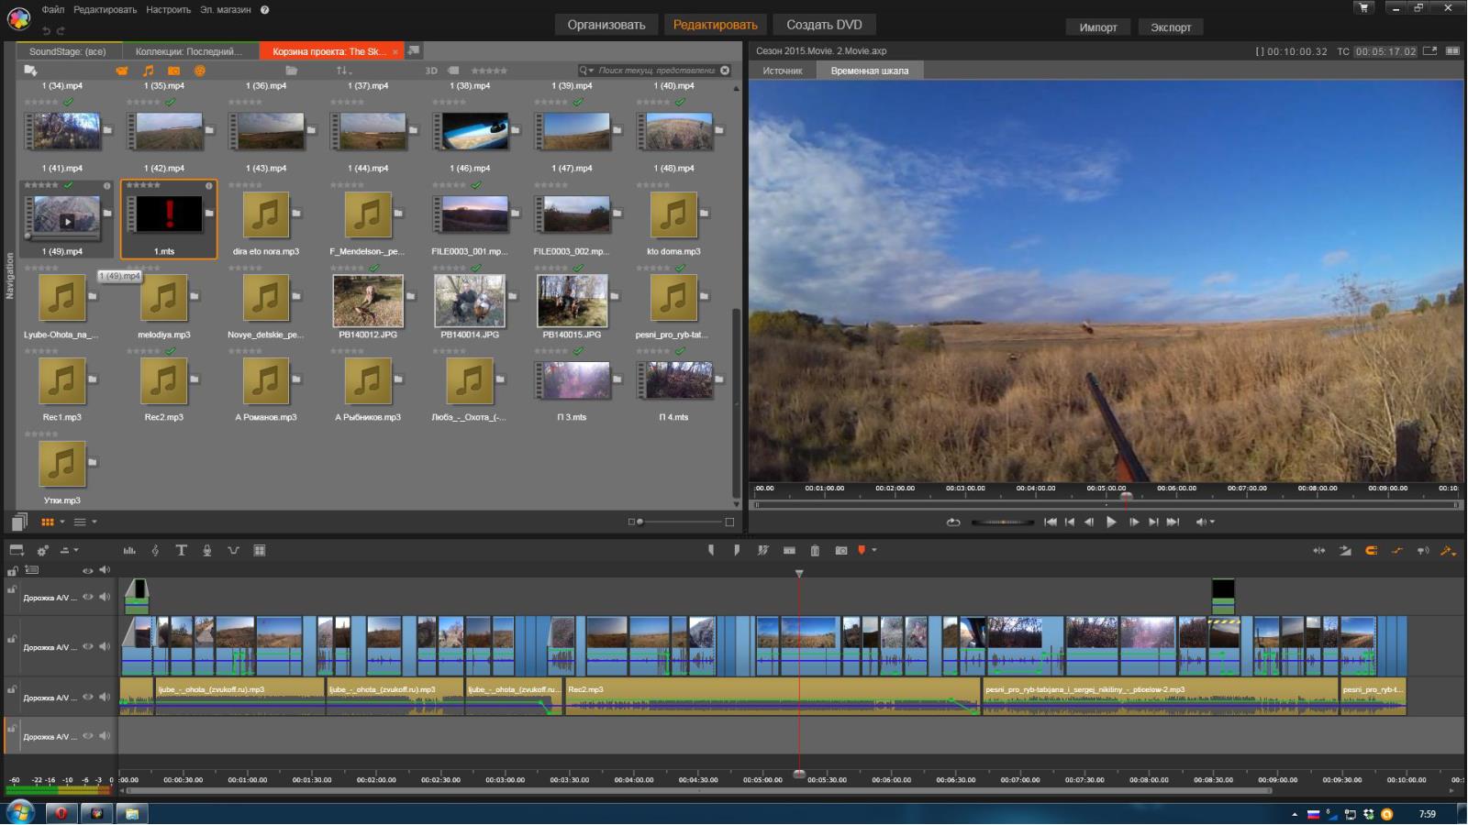Switch to the SoundStage library tab
1468x825 pixels.
[67, 51]
